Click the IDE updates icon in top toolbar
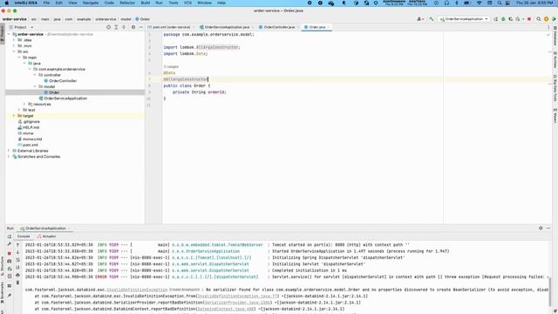This screenshot has width=558, height=314. [x=547, y=19]
